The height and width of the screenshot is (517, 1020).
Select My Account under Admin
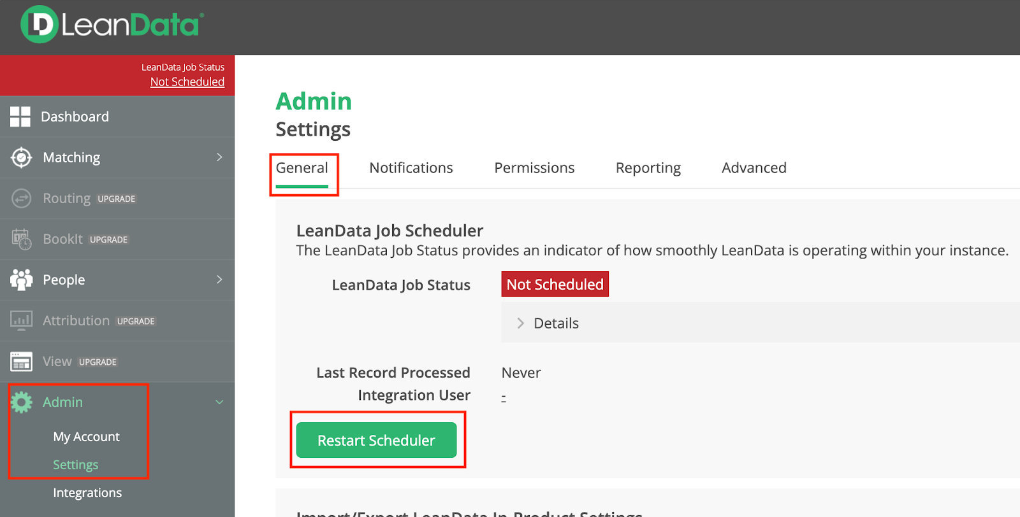(86, 437)
